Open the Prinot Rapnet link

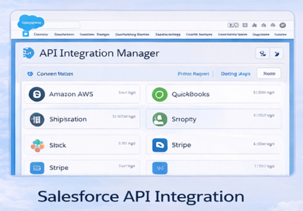tap(194, 74)
